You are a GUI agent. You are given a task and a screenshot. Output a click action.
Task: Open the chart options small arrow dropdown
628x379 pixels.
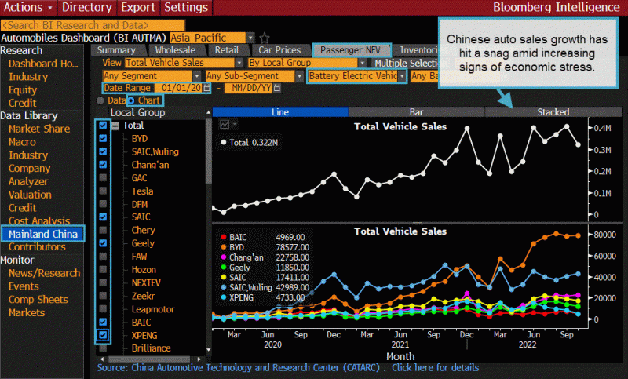pyautogui.click(x=235, y=125)
